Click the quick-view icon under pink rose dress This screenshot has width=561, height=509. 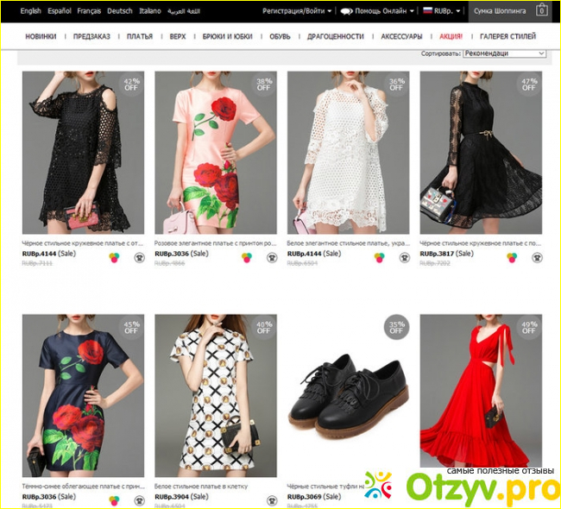click(x=272, y=257)
